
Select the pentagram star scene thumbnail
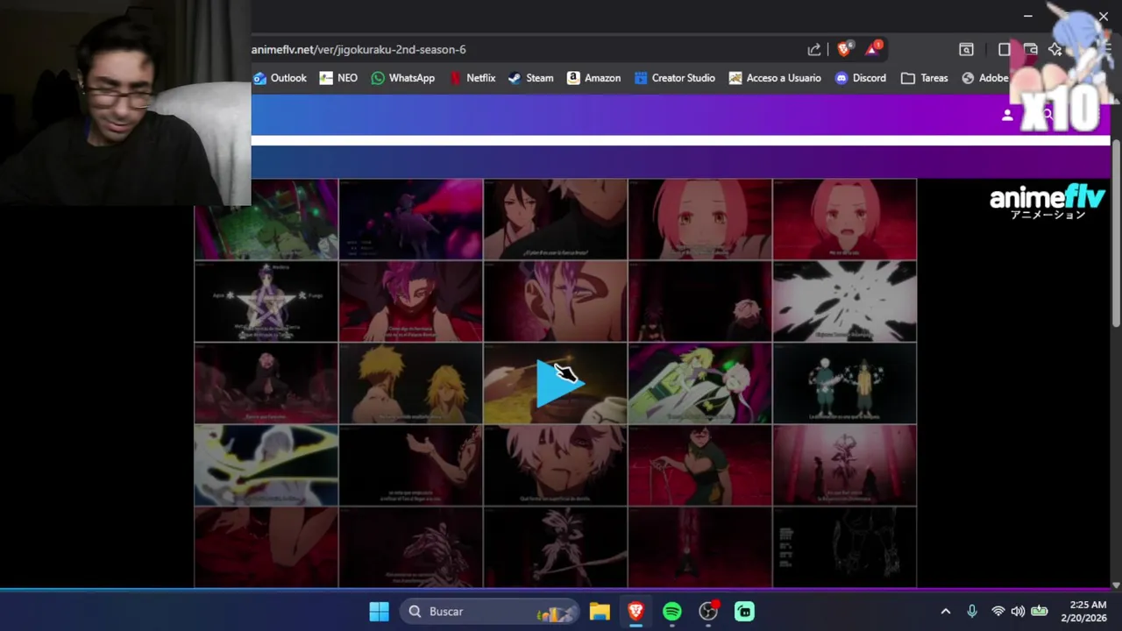tap(266, 301)
